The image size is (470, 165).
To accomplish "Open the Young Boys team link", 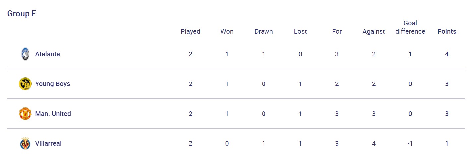I will (52, 84).
